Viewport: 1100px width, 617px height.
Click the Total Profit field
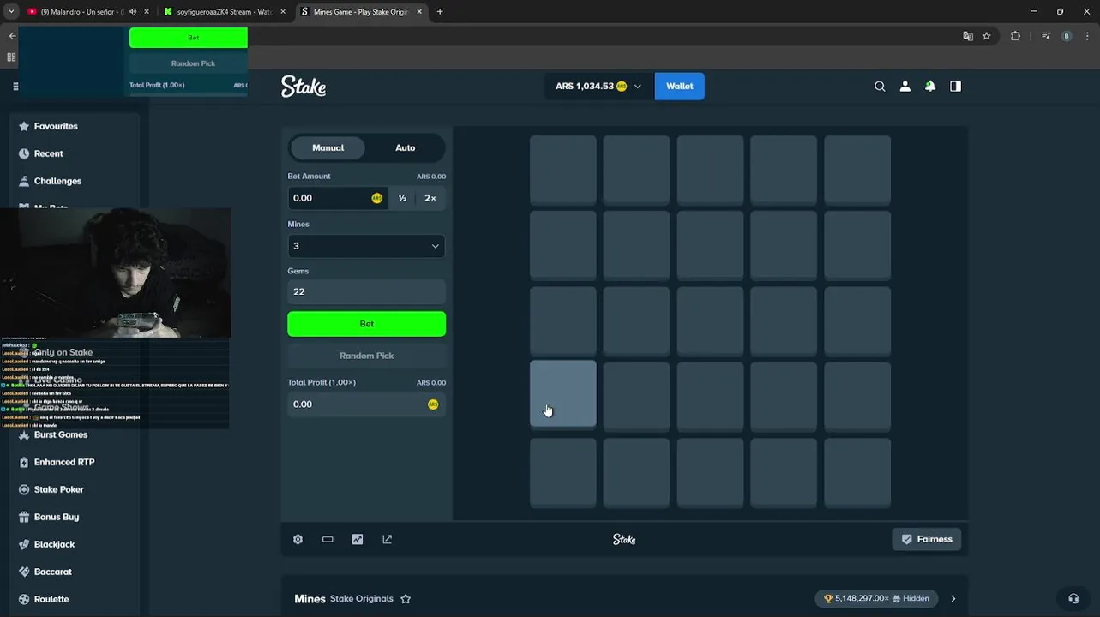point(366,404)
